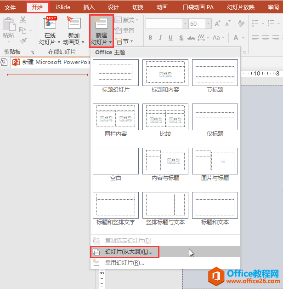Open the iSlide ribbon tab

tap(63, 7)
